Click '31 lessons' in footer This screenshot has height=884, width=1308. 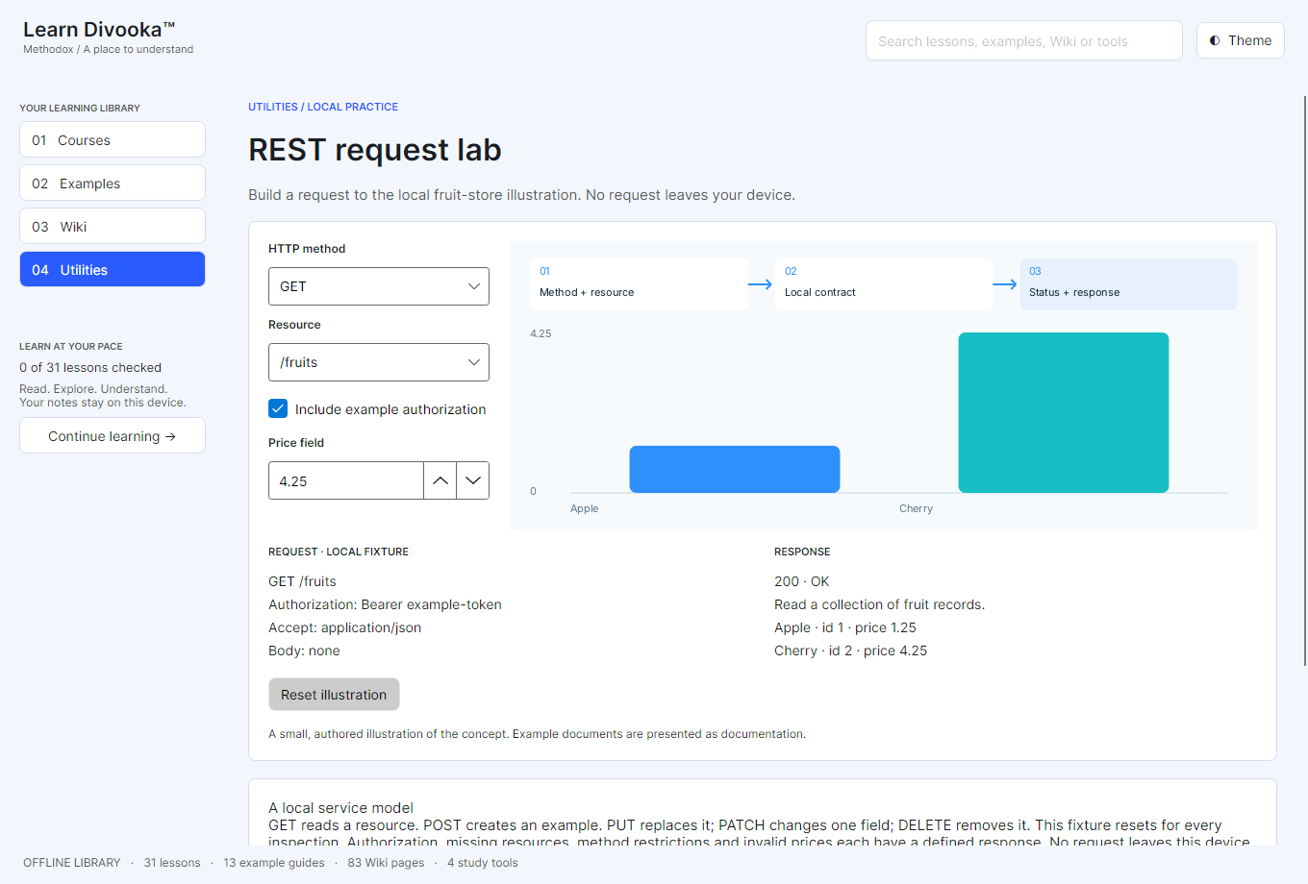(172, 863)
